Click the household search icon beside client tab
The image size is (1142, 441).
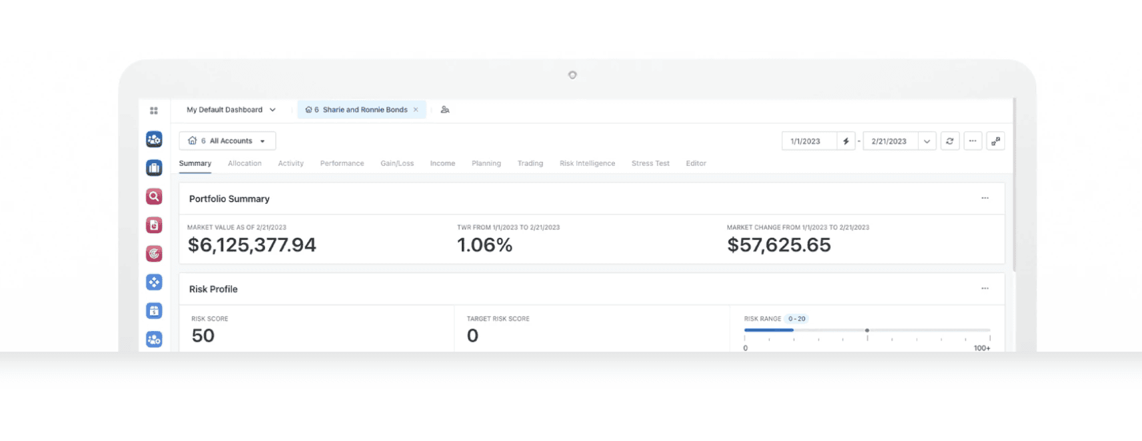click(445, 110)
